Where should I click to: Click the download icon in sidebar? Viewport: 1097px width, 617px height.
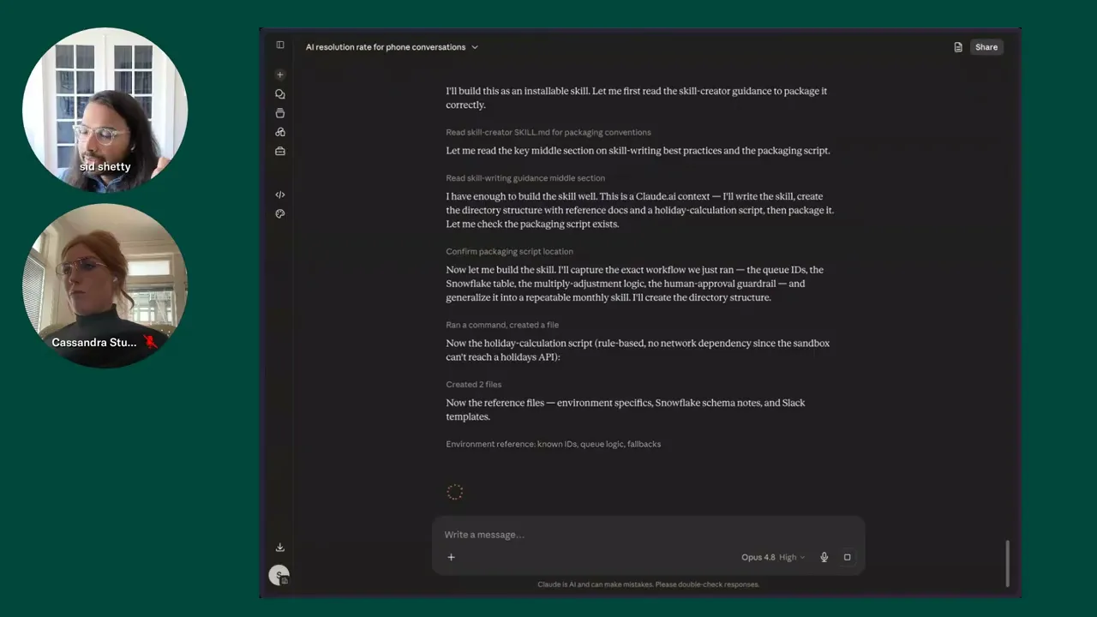click(x=280, y=548)
